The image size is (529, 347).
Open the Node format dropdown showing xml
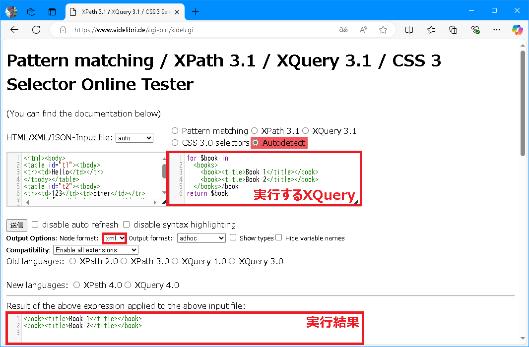tap(114, 238)
